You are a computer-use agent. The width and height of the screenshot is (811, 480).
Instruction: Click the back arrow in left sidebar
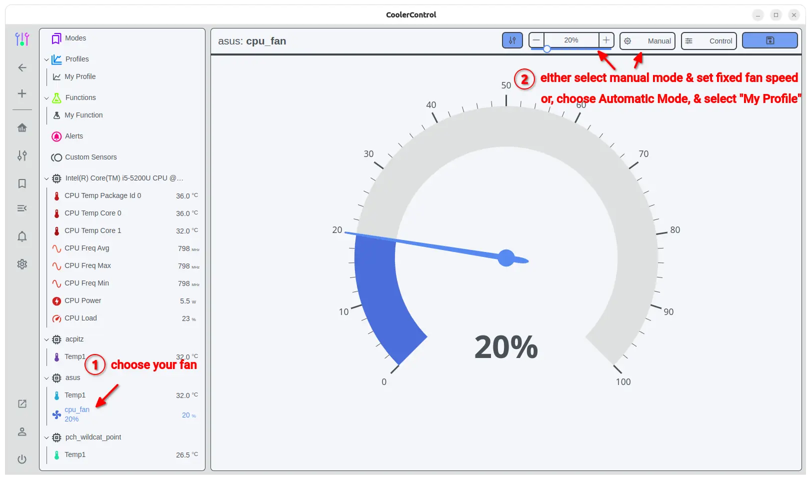tap(22, 67)
